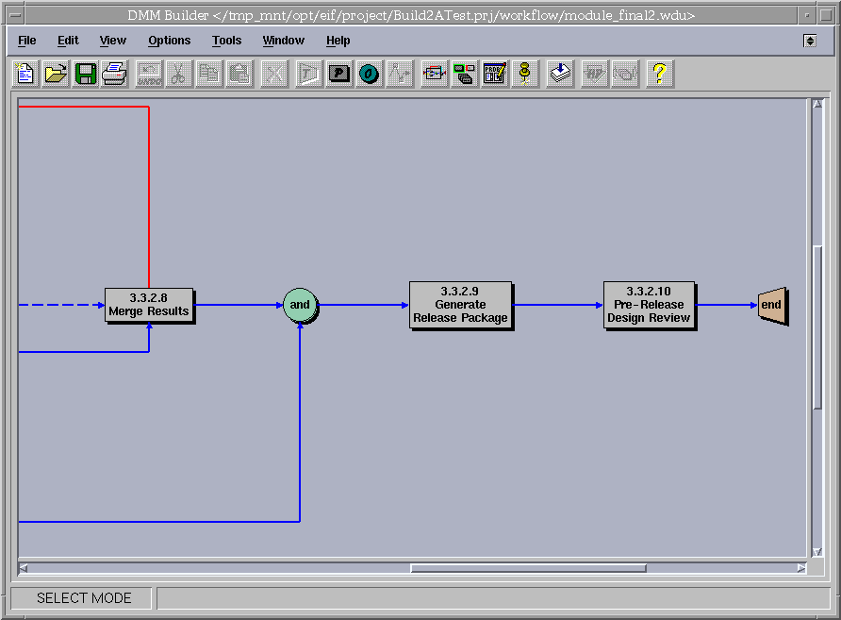The image size is (841, 620).
Task: Select the green 'and' junction node
Action: [299, 305]
